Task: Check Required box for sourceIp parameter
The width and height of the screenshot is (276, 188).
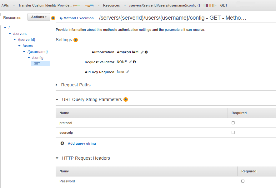Action: point(233,133)
